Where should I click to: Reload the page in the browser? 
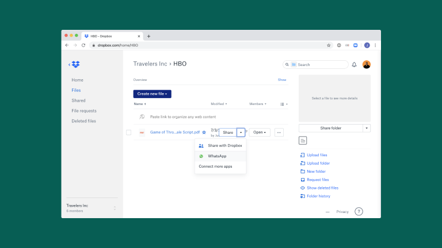coord(83,45)
